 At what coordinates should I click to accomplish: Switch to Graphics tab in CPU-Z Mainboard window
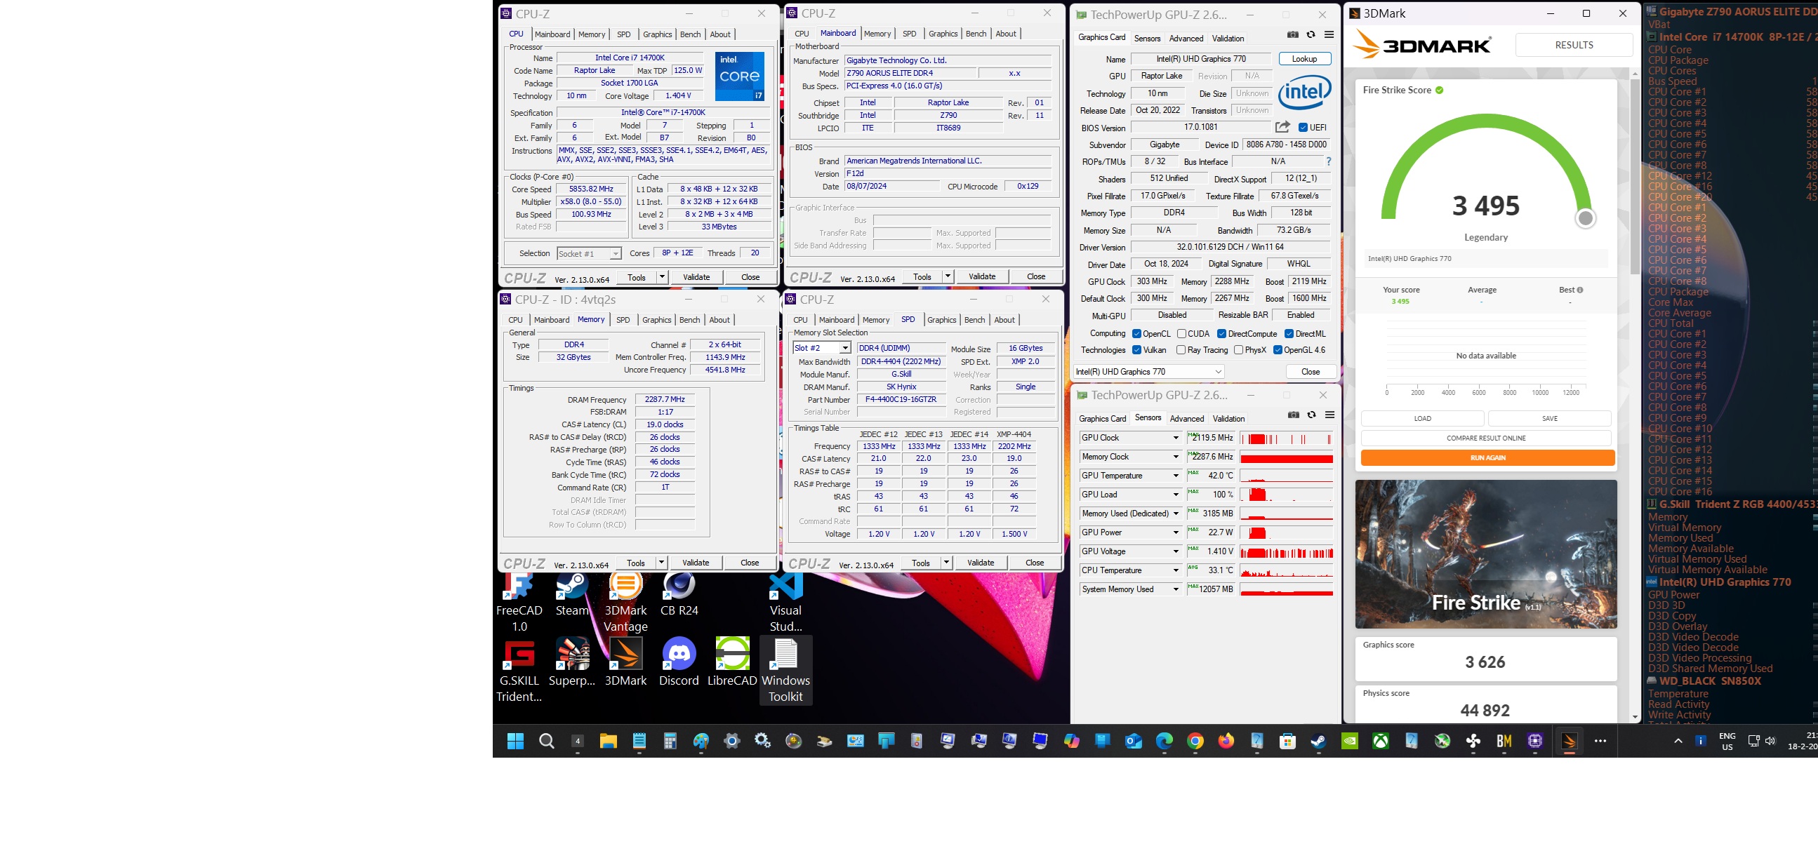(x=943, y=33)
